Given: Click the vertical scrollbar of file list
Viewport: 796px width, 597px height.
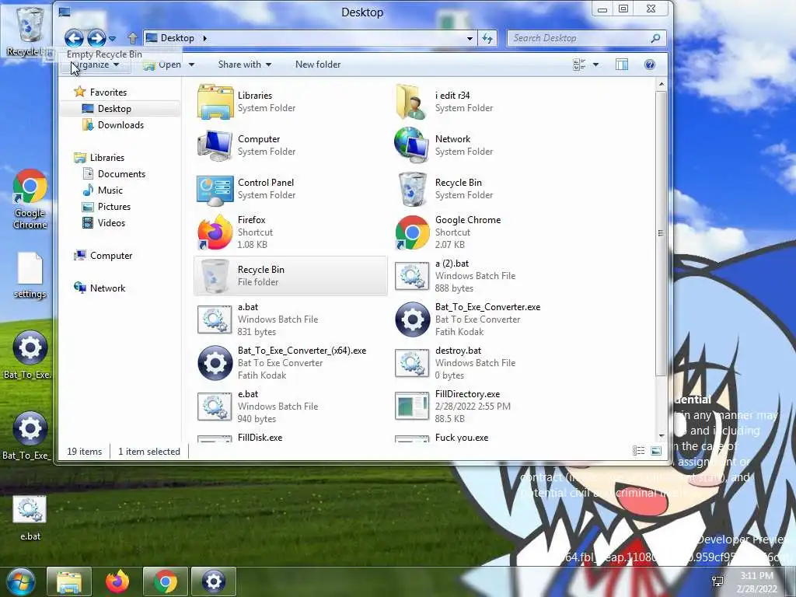Looking at the screenshot, I should pyautogui.click(x=661, y=233).
